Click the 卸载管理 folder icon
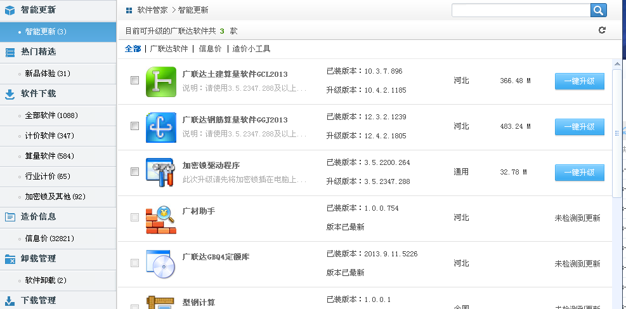This screenshot has height=309, width=626. click(x=10, y=259)
